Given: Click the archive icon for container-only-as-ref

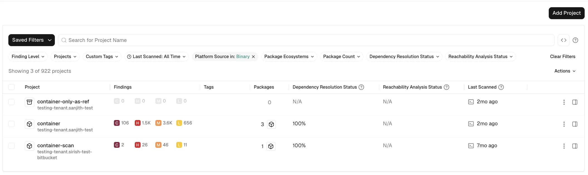Looking at the screenshot, I should [x=30, y=102].
